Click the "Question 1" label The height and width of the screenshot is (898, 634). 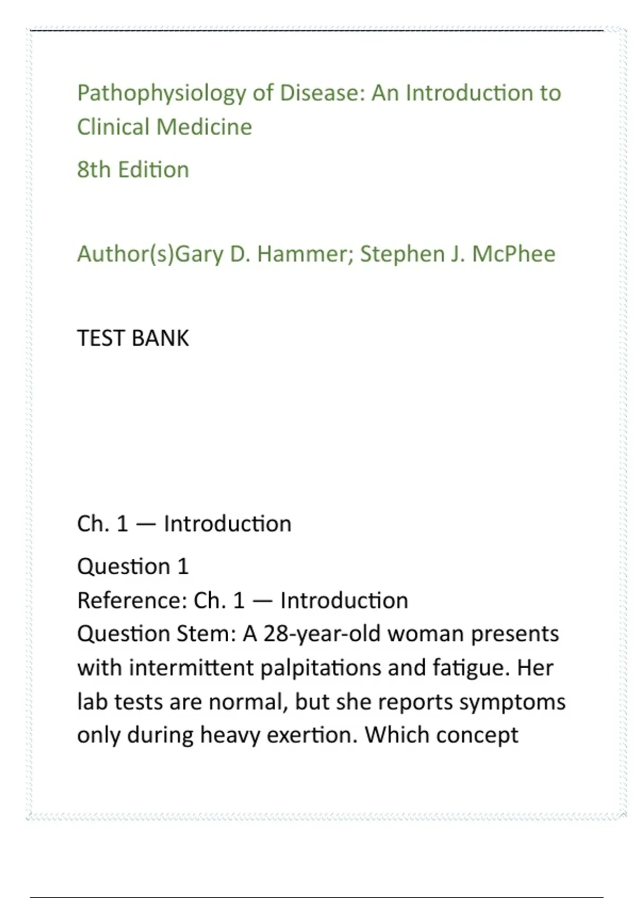[133, 567]
